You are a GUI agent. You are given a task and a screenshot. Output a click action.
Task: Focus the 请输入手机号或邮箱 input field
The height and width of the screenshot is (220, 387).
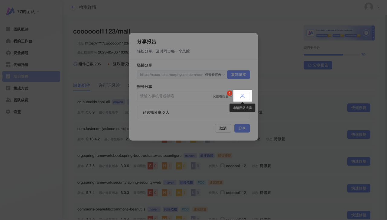coord(174,96)
